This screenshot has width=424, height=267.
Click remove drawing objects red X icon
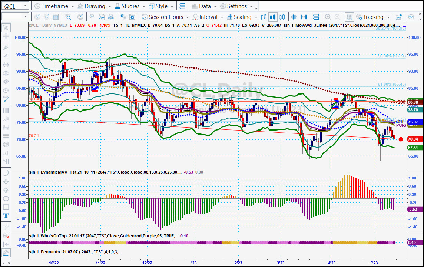tap(6, 236)
